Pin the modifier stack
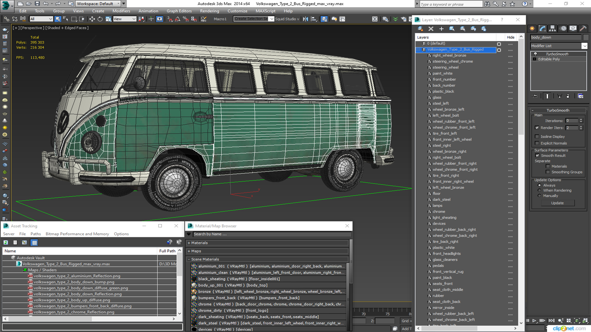 (535, 96)
